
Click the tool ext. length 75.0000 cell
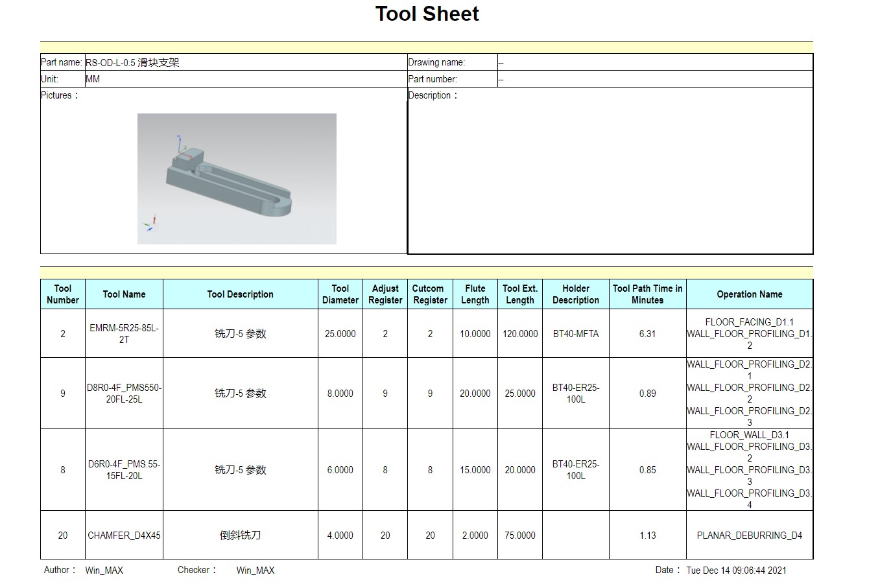pyautogui.click(x=520, y=535)
